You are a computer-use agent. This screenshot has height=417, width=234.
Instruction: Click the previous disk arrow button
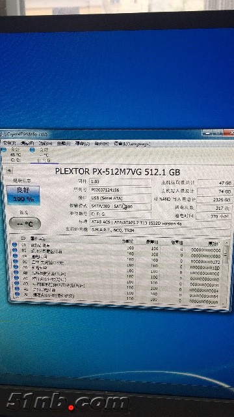8,170
